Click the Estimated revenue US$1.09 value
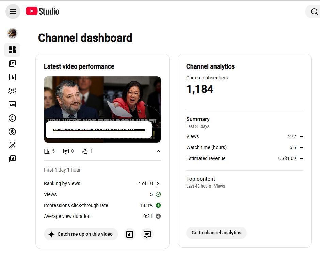 click(x=287, y=158)
